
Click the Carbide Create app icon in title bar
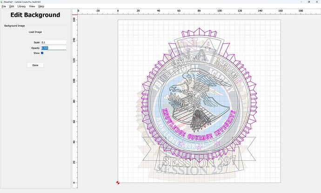[2, 2]
